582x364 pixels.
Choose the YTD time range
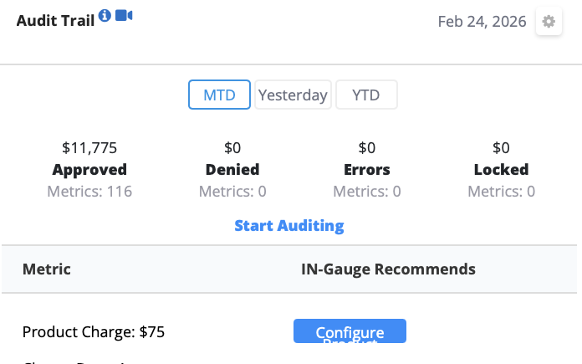pyautogui.click(x=366, y=95)
